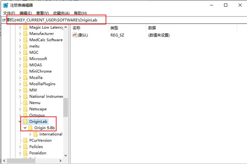Expand the meitu key
The height and width of the screenshot is (164, 247).
click(x=20, y=47)
